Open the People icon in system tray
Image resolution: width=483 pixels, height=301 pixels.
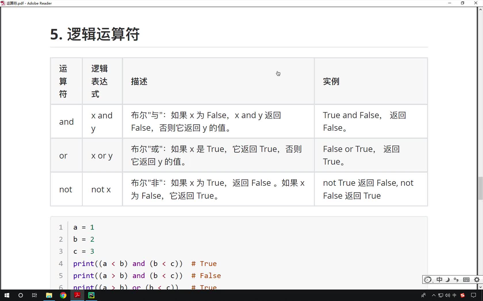tap(423, 295)
